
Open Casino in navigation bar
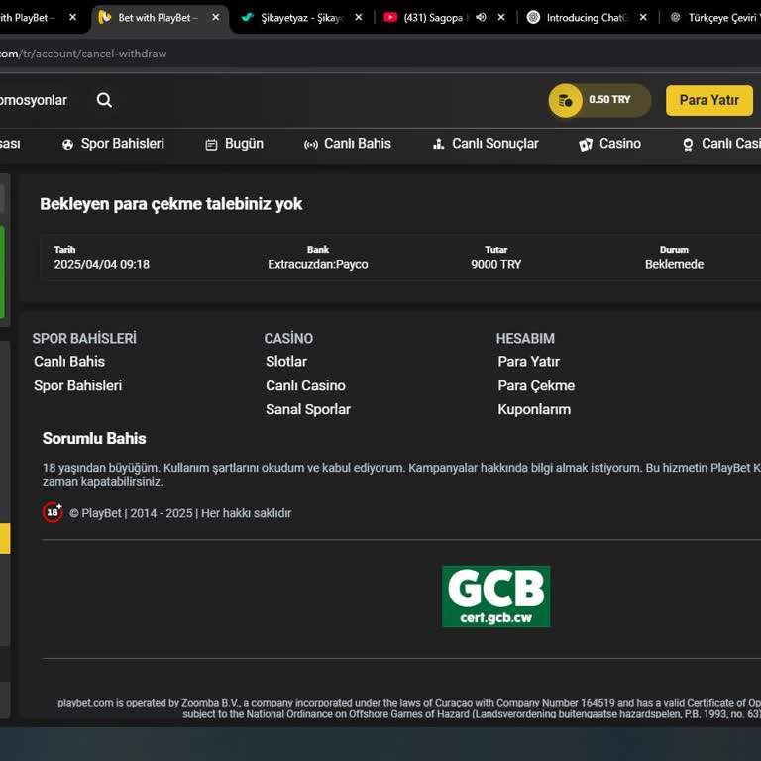tap(619, 144)
